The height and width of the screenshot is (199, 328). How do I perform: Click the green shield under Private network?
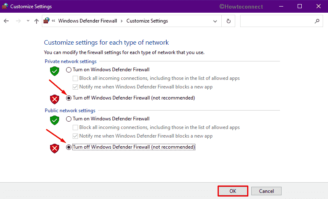[x=55, y=71]
